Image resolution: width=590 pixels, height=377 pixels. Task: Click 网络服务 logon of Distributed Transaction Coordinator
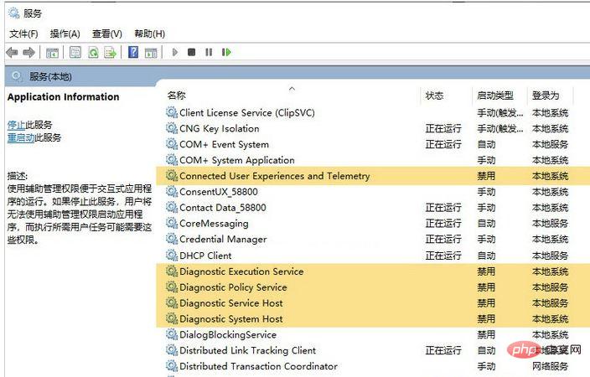click(550, 366)
